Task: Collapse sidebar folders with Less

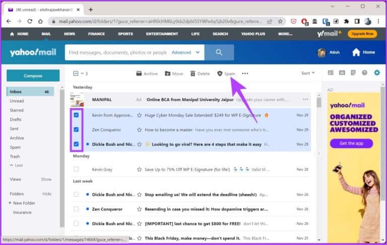Action: [17, 165]
